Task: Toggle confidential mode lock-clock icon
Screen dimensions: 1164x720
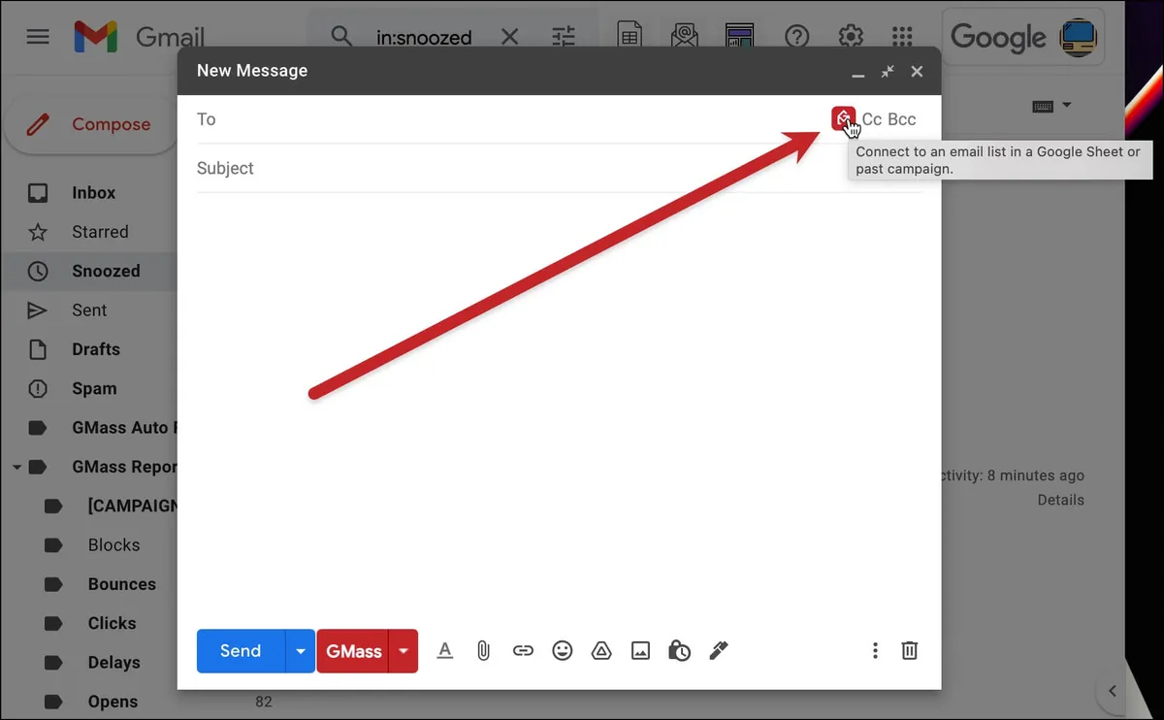Action: (679, 651)
